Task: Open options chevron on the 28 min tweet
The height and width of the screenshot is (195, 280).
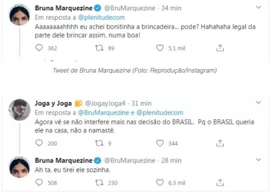Action: [x=258, y=159]
